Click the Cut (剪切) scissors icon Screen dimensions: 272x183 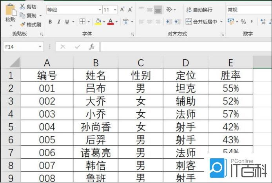point(22,7)
